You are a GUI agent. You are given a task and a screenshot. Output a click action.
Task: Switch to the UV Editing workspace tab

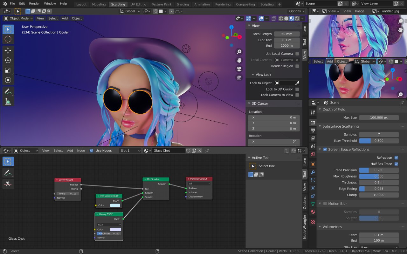(138, 4)
